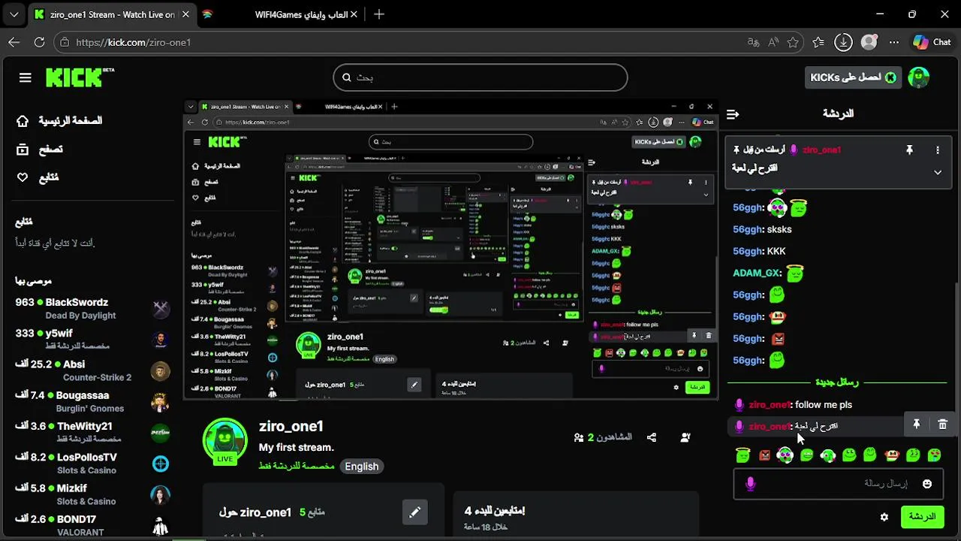This screenshot has width=961, height=541.
Task: Open the browser tab list chevron
Action: (14, 14)
